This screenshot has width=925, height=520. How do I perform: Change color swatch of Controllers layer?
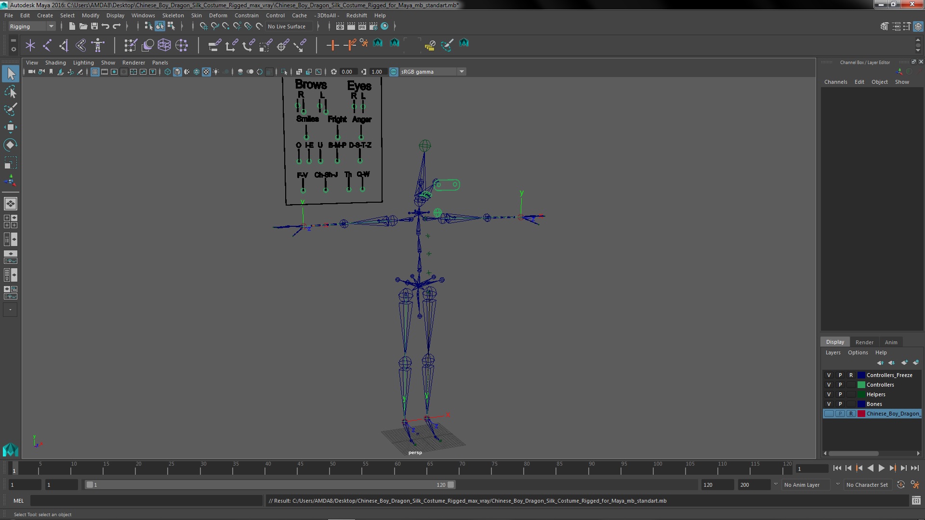point(861,385)
